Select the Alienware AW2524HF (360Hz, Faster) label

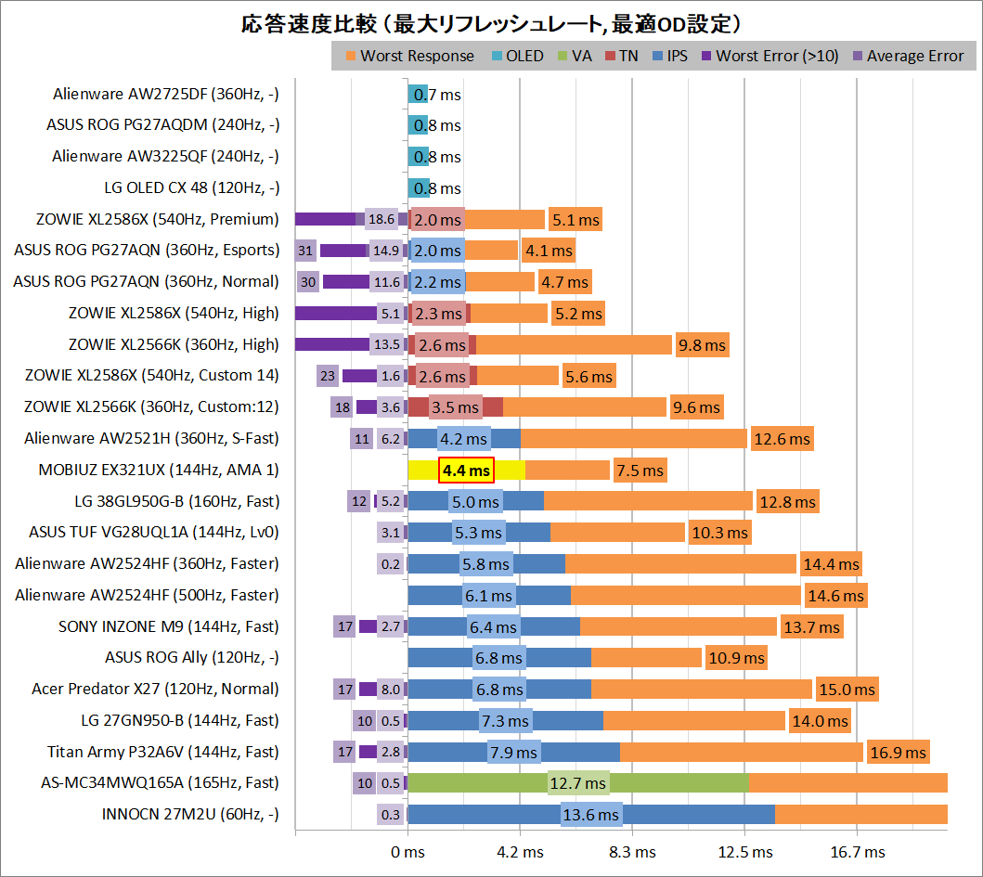(147, 563)
